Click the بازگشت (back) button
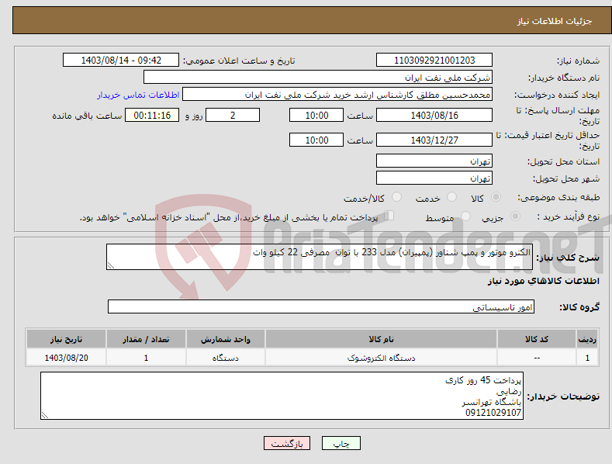 click(287, 443)
